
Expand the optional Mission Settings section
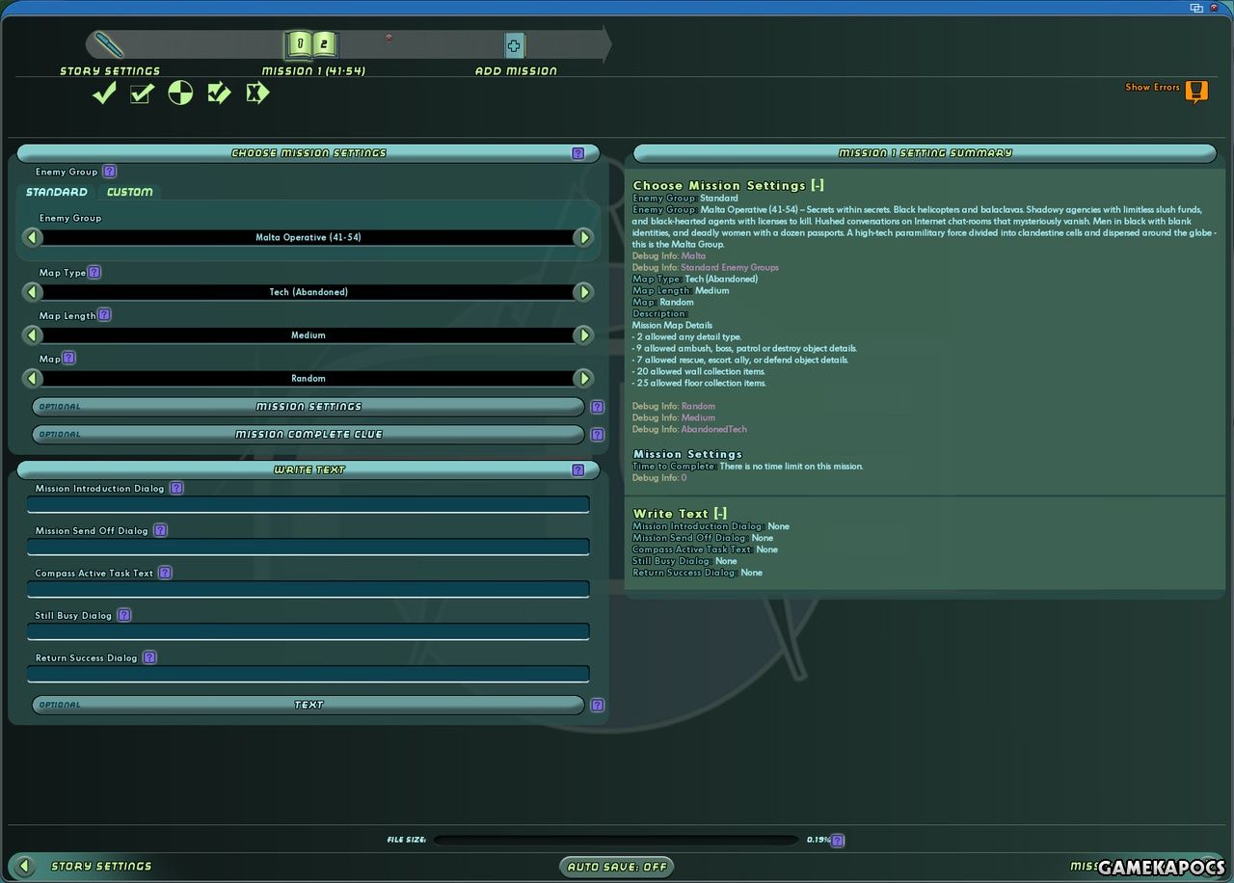point(308,407)
